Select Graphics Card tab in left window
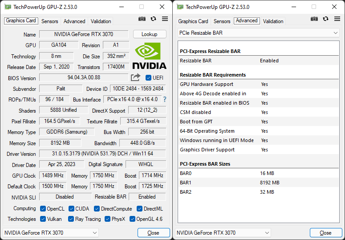Viewport: 345px width, 240px height. 21,20
